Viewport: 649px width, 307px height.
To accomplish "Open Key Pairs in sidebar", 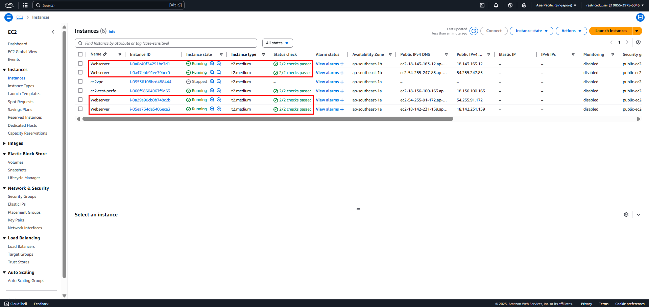I will (x=16, y=220).
